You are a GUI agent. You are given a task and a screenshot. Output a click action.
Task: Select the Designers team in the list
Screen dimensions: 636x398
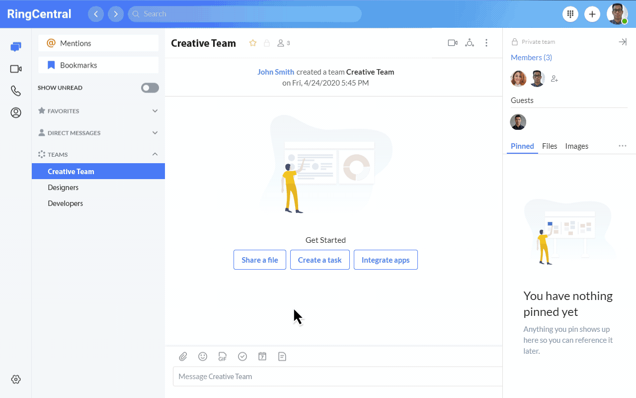(x=63, y=188)
